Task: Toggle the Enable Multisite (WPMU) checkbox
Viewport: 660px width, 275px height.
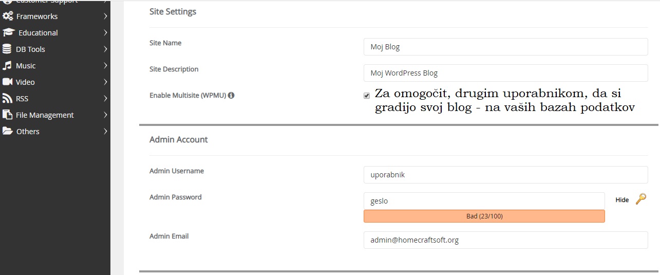Action: (367, 96)
